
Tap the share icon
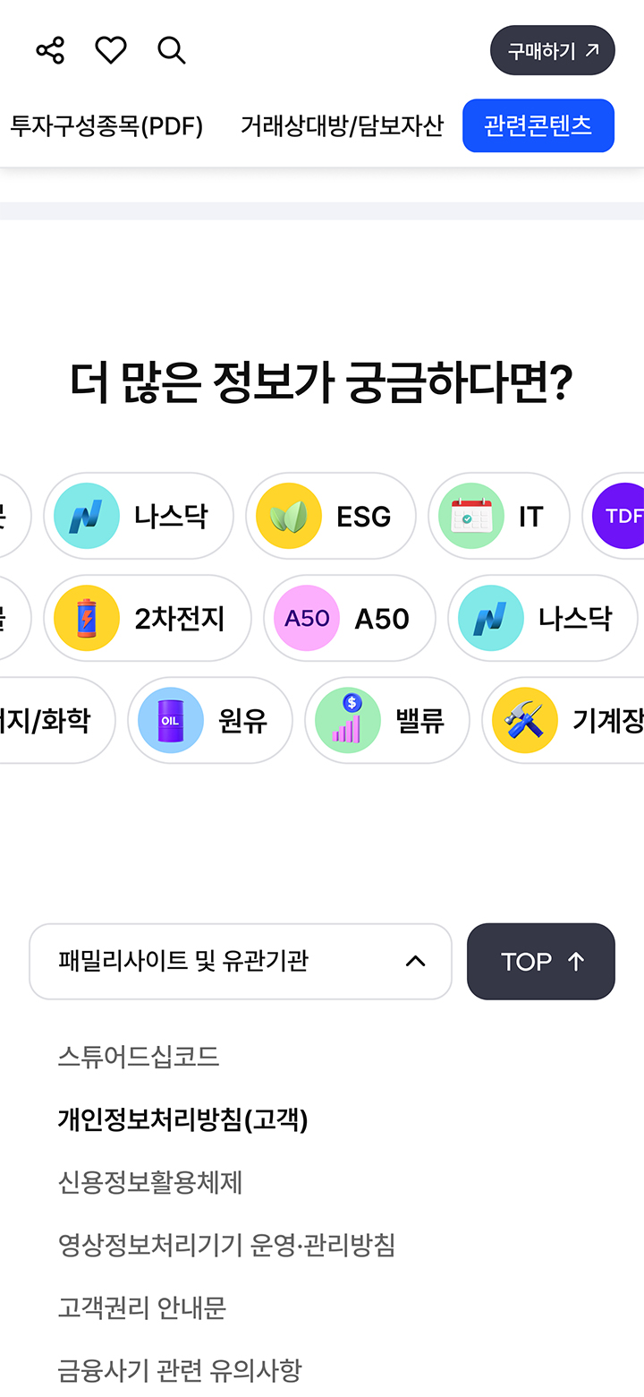pos(50,50)
